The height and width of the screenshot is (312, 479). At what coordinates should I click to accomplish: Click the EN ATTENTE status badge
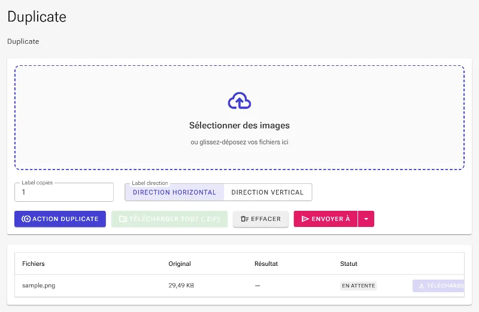tap(358, 286)
